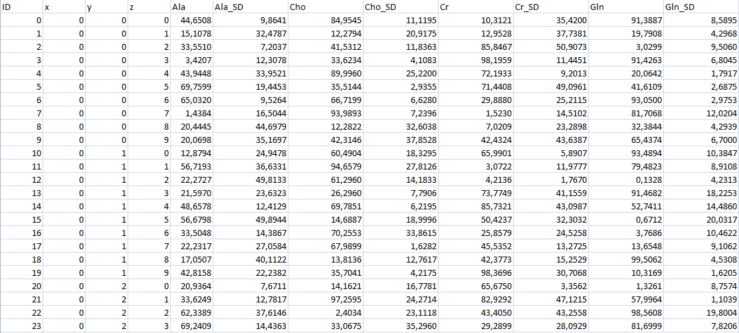Click the Cr value 98,1959

coord(475,60)
